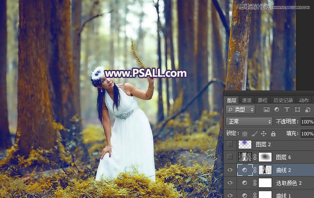314x198 pixels.
Task: Click layer name 曲线 2
Action: (283, 170)
